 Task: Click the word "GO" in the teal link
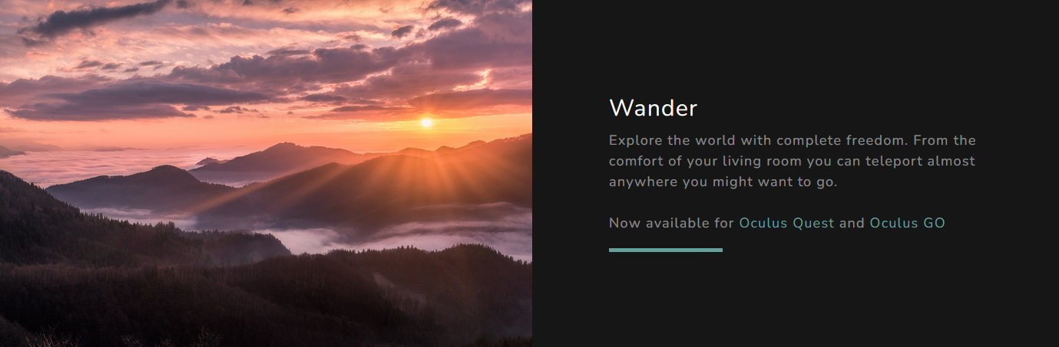click(x=934, y=223)
